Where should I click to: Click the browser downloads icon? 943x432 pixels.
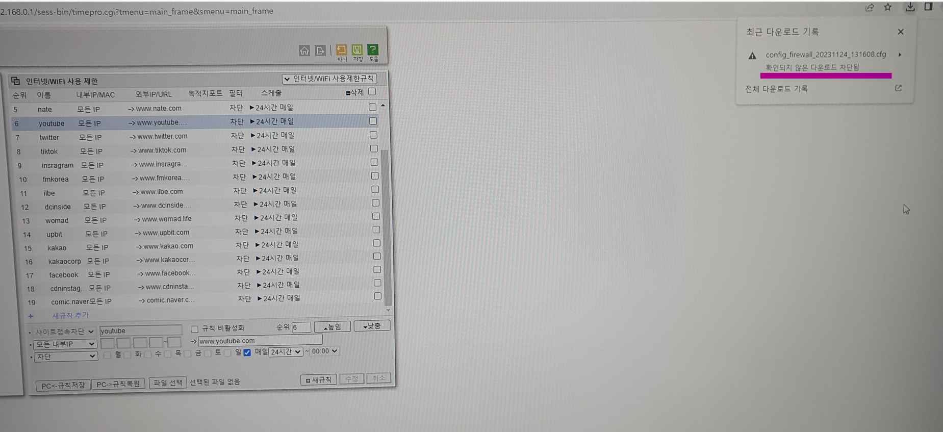click(910, 7)
